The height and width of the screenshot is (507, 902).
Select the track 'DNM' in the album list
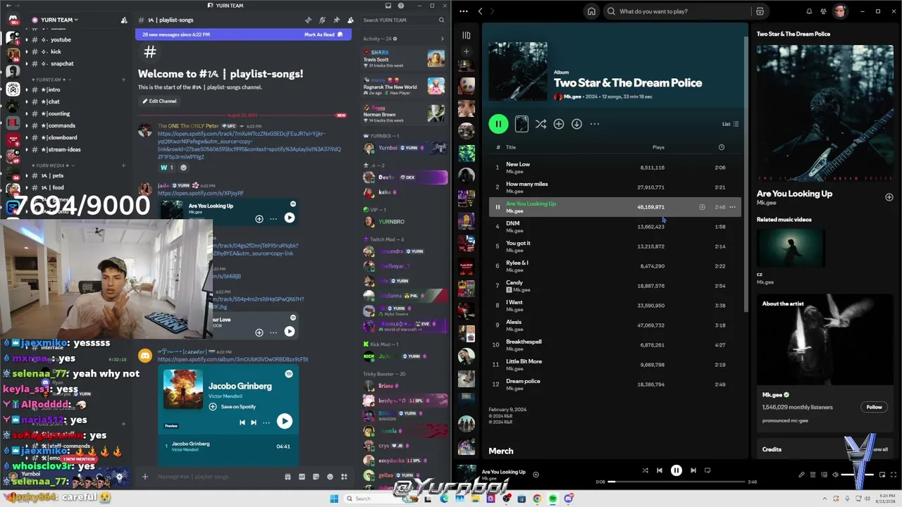[x=614, y=227]
